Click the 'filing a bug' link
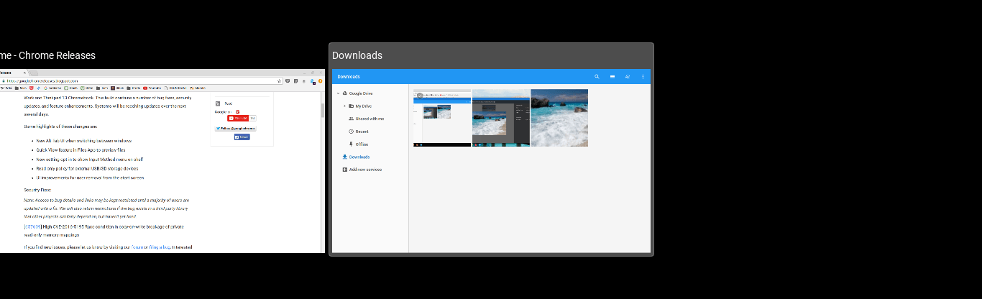 [x=160, y=247]
